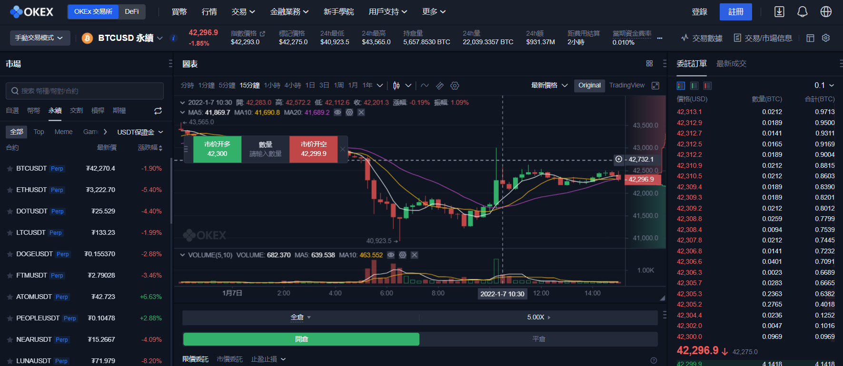This screenshot has height=366, width=843.
Task: Open 全倉 margin mode selector
Action: point(300,318)
